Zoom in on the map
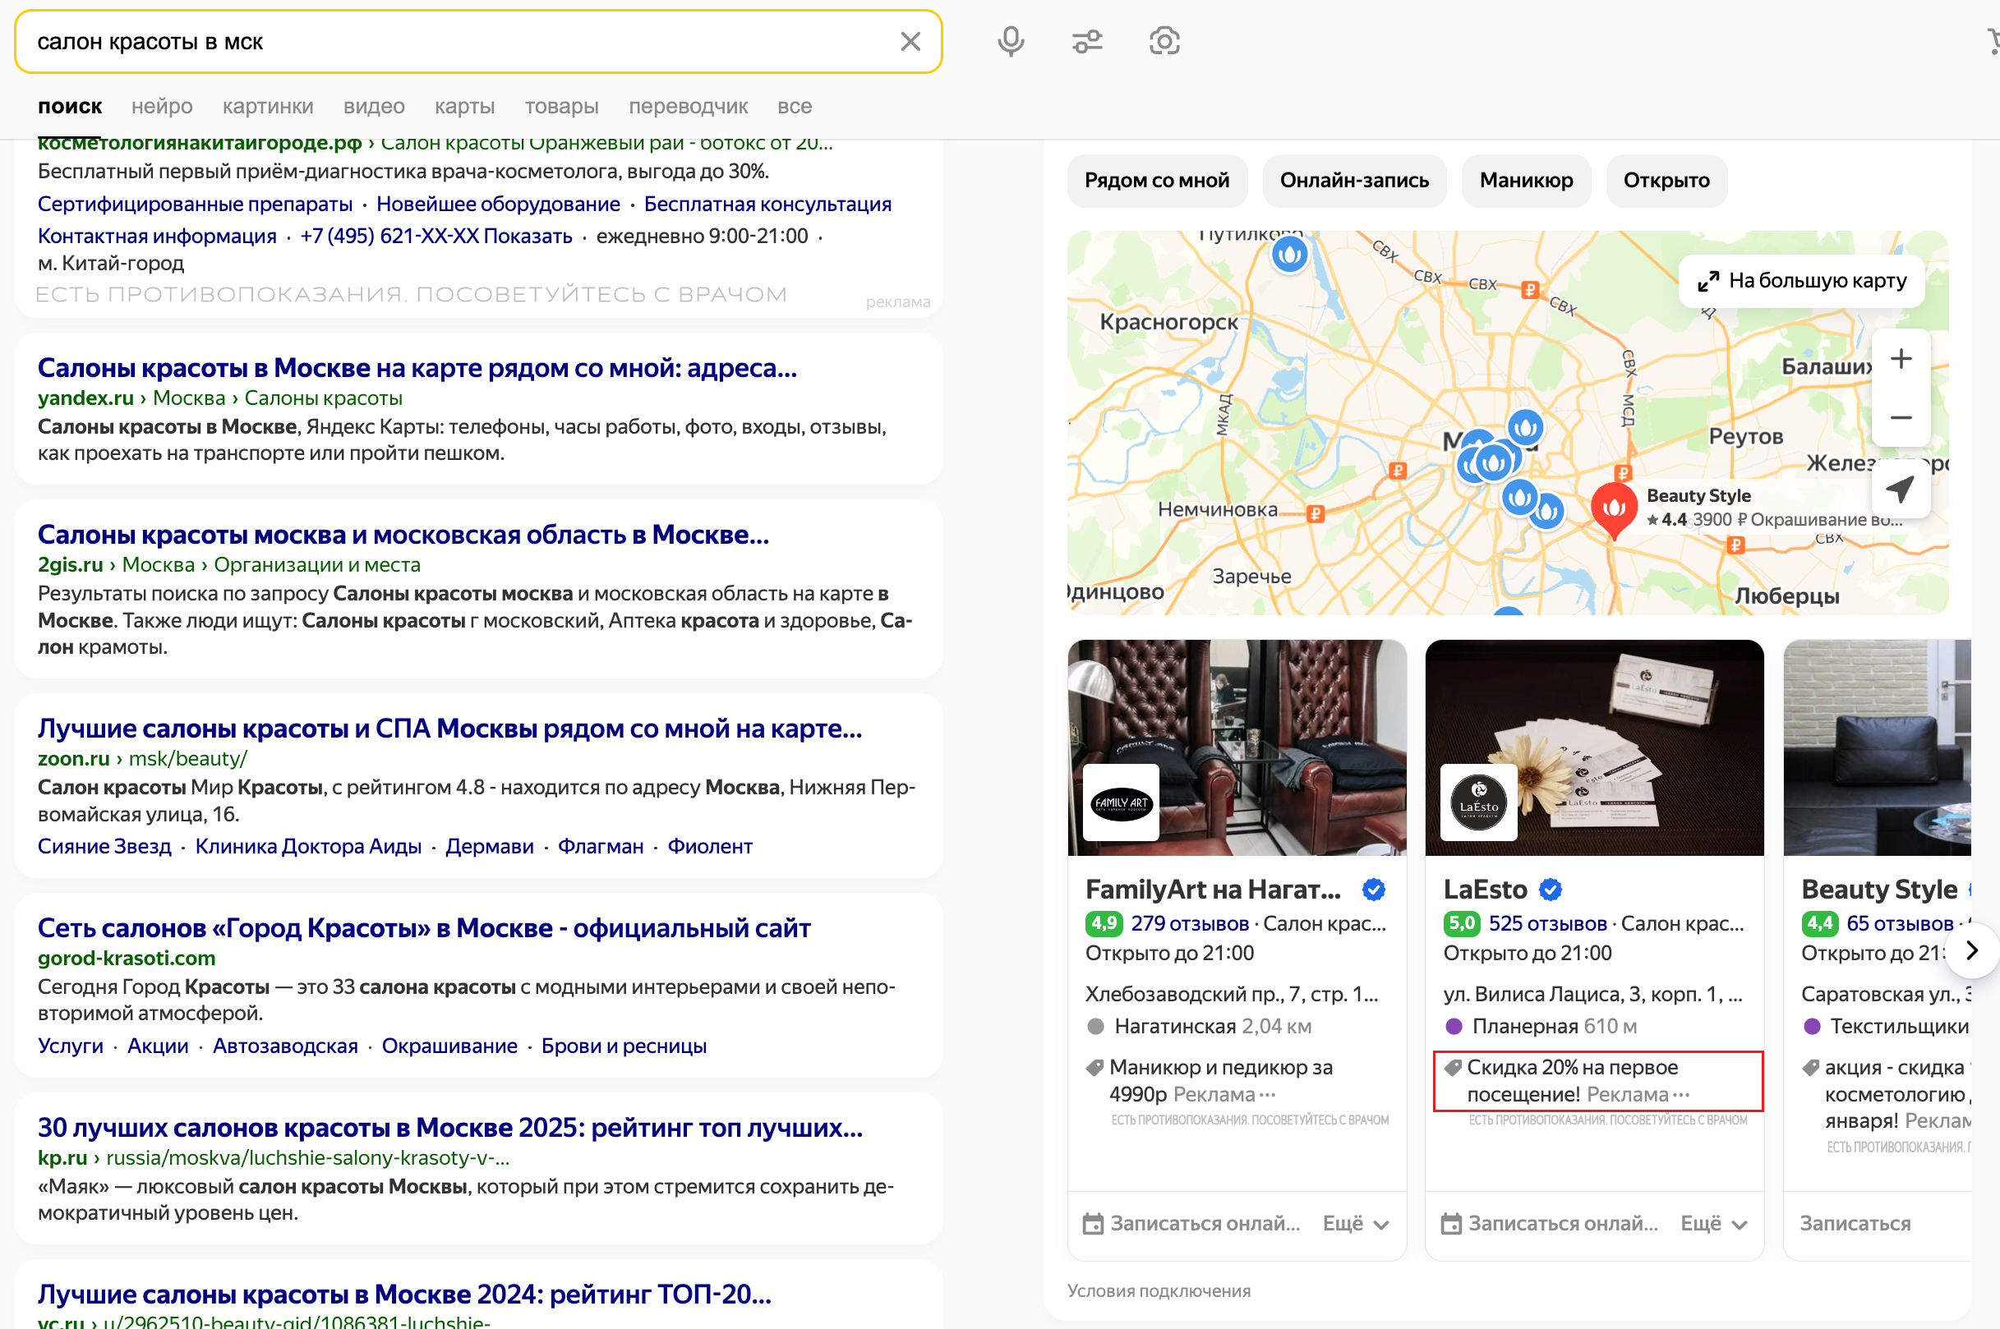2000x1329 pixels. [x=1901, y=360]
